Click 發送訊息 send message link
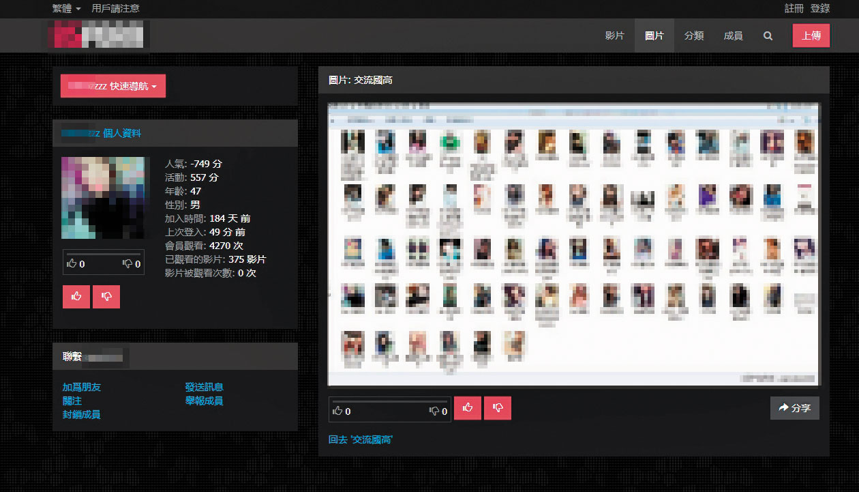This screenshot has width=859, height=492. tap(204, 387)
